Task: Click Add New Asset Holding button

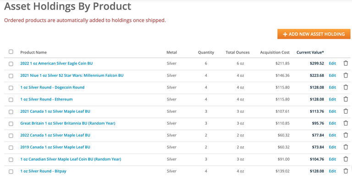Action: (314, 34)
